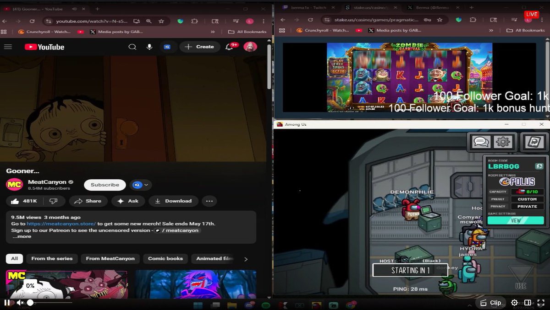Mute the YouTube tab audio icon

click(x=75, y=9)
